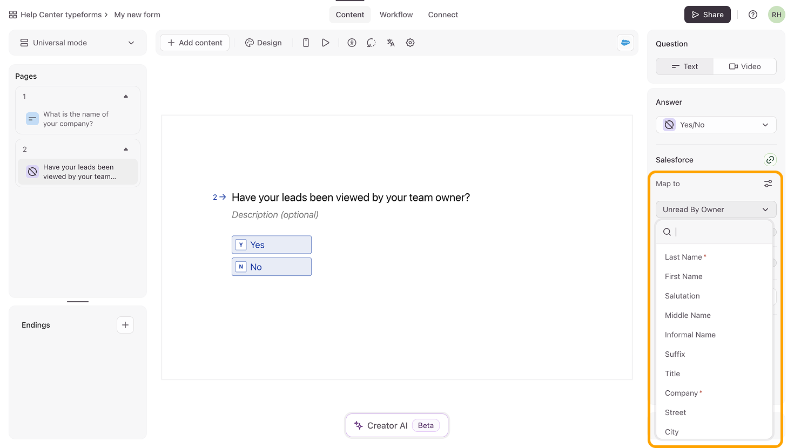
Task: Switch question type to Text
Action: click(684, 66)
